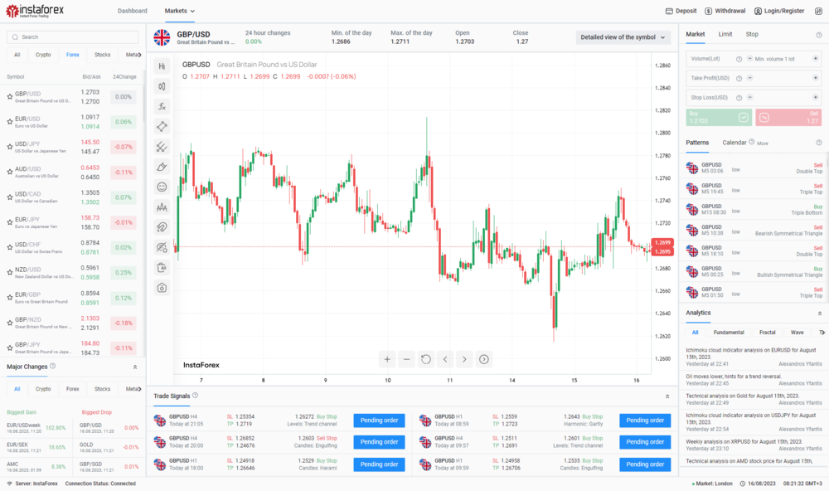This screenshot has width=829, height=491.
Task: Open the Markets dropdown menu
Action: coord(180,11)
